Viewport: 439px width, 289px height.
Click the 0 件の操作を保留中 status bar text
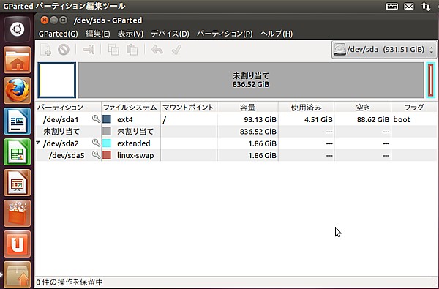point(70,282)
